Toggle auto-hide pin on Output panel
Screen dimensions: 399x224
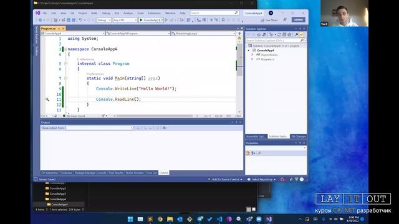click(x=236, y=122)
